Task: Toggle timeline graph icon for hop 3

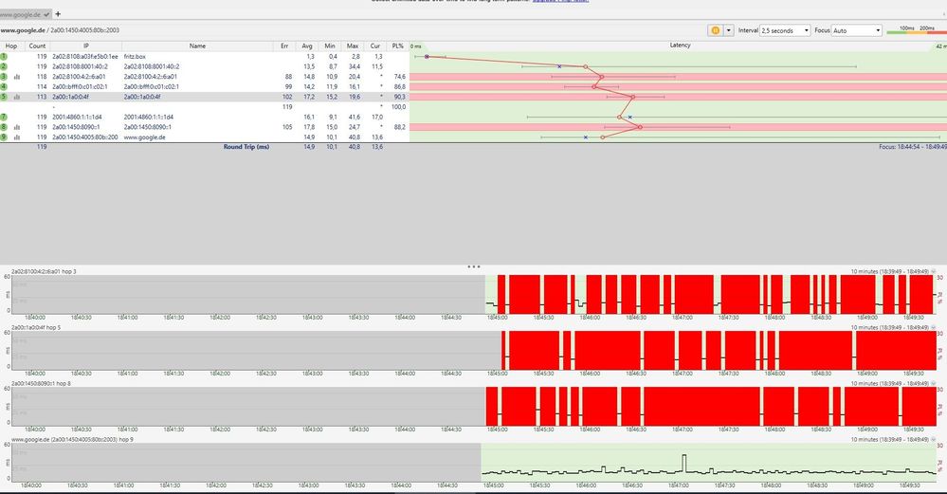Action: [x=17, y=77]
